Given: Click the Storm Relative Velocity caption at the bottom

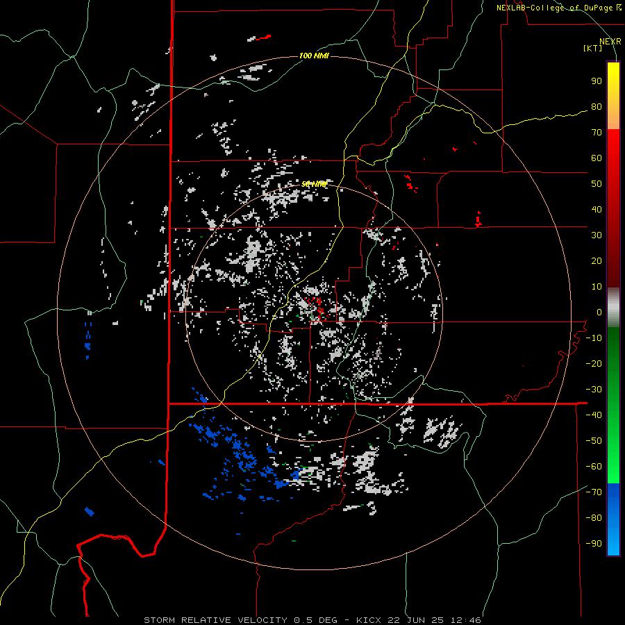Looking at the screenshot, I should [x=312, y=620].
